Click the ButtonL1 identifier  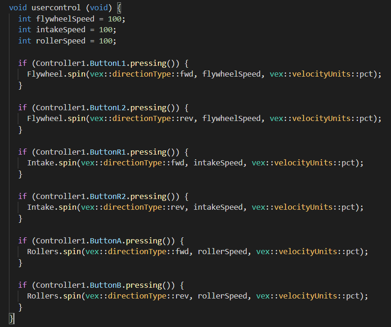click(108, 64)
